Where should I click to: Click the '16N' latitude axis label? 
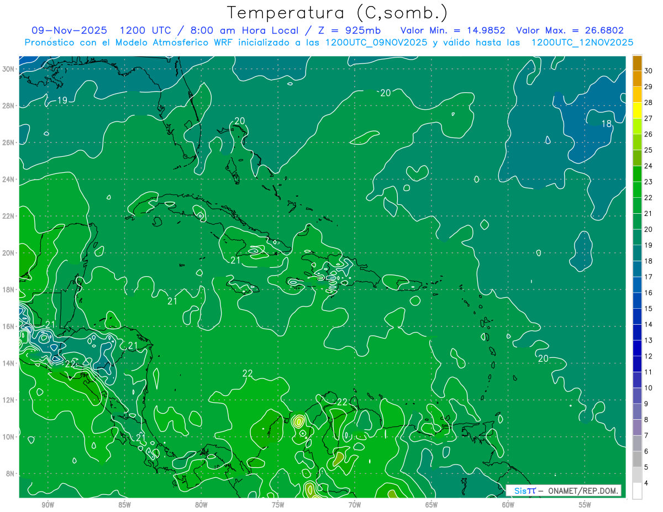click(x=9, y=326)
